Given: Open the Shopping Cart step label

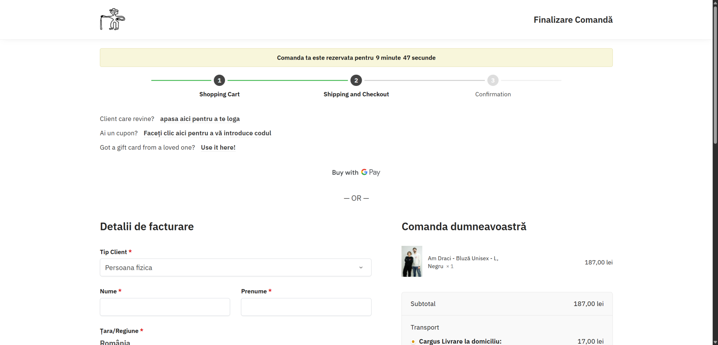Looking at the screenshot, I should [219, 94].
